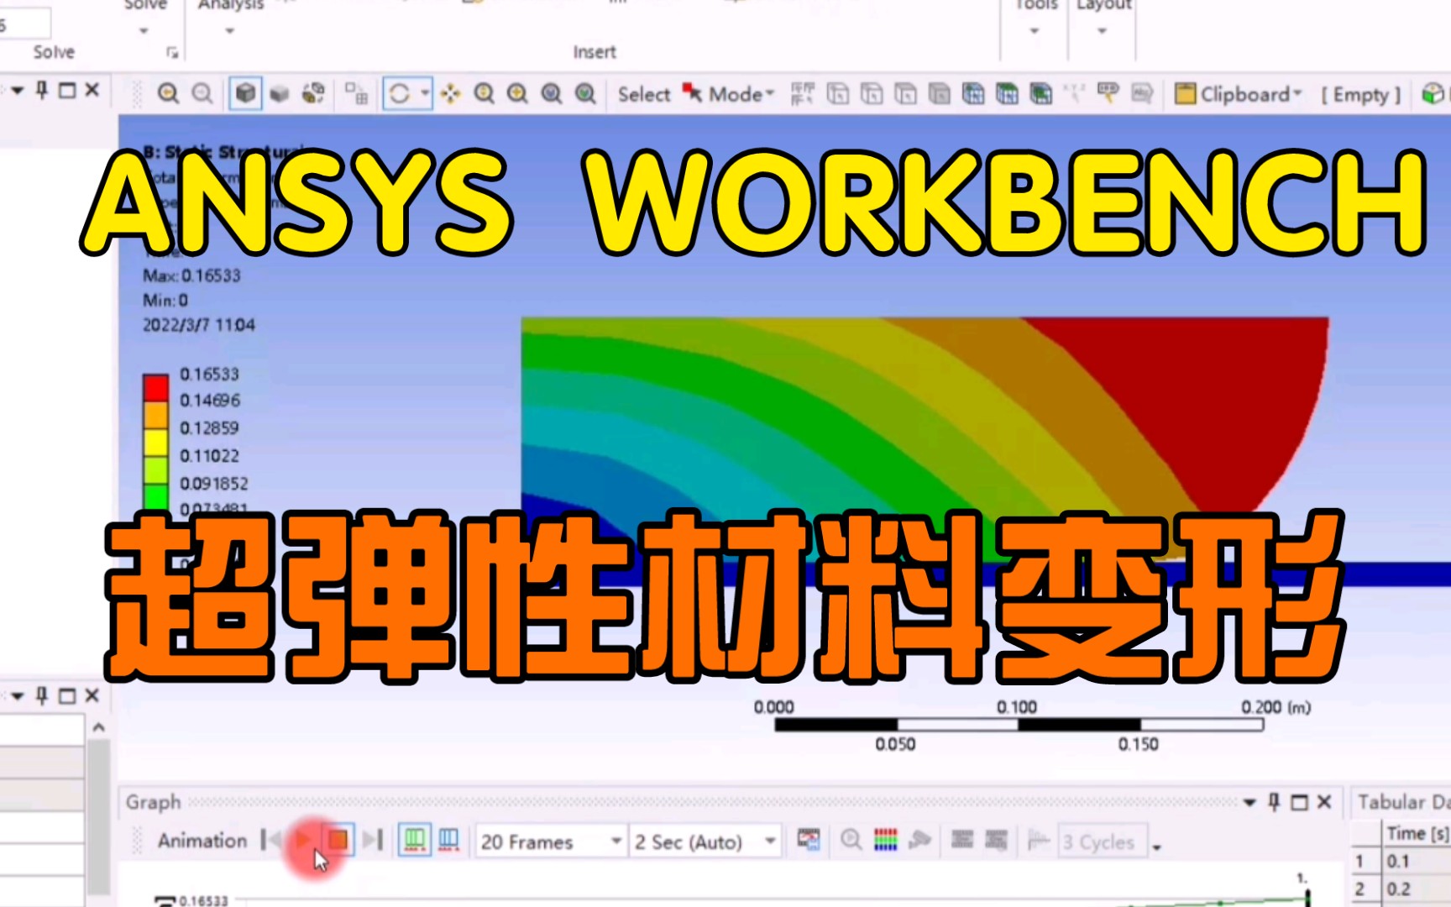Click the Thicken annotation icon beside Rotate
This screenshot has width=1451, height=907.
[x=356, y=93]
